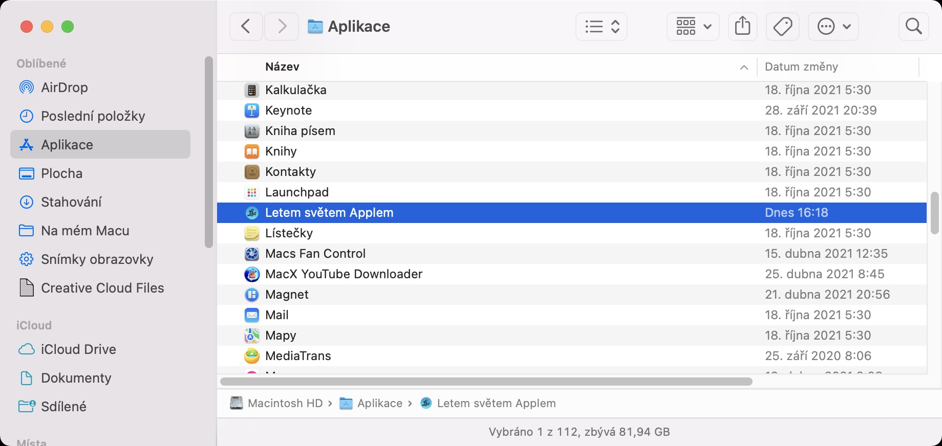Screen dimensions: 942x446
Task: Click the MediaTrans app icon
Action: pyautogui.click(x=252, y=356)
